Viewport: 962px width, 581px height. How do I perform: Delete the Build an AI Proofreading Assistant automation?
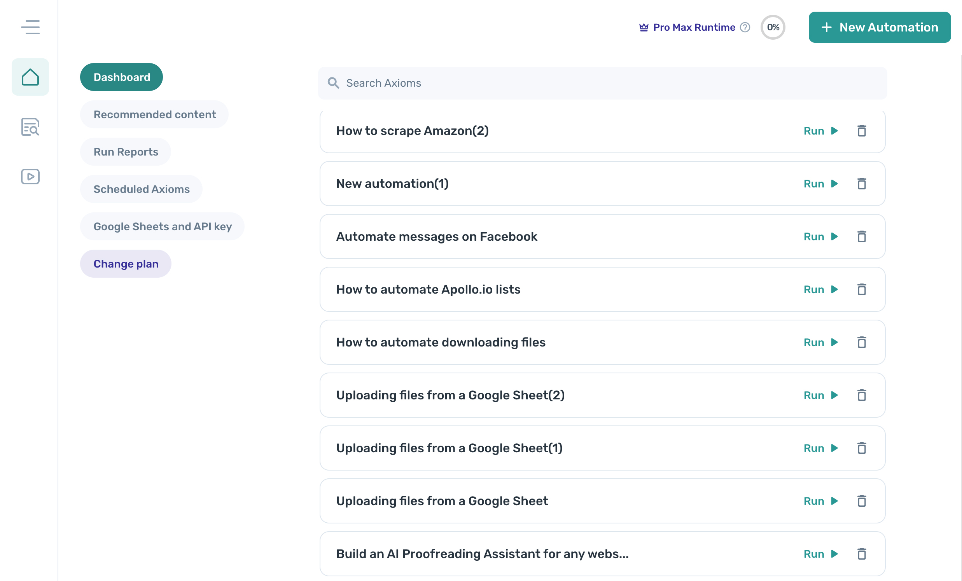point(862,554)
